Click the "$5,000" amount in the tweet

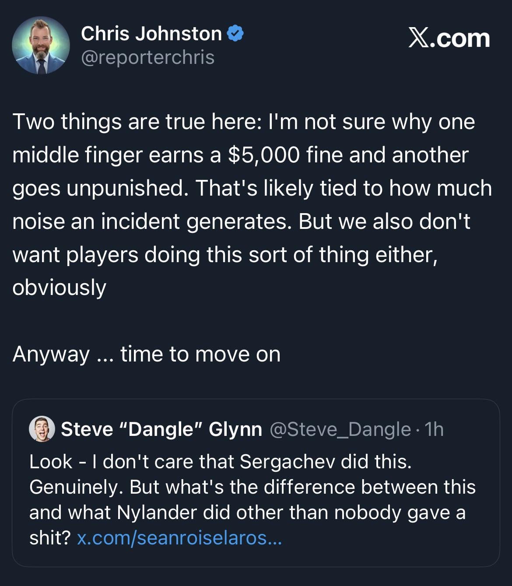[264, 155]
